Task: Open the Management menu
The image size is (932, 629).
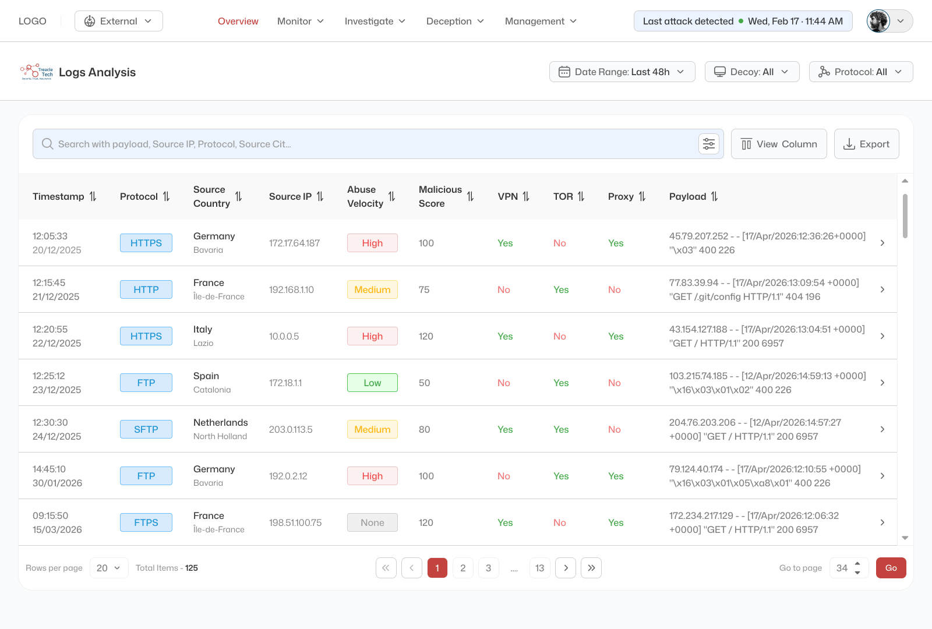Action: (541, 21)
